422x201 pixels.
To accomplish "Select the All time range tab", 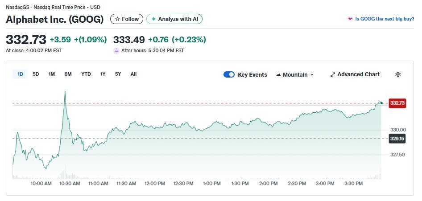I will 133,74.
